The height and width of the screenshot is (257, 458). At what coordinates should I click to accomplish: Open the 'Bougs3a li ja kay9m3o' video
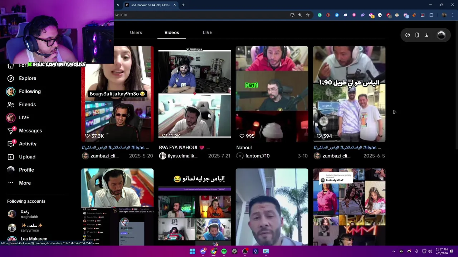(117, 94)
